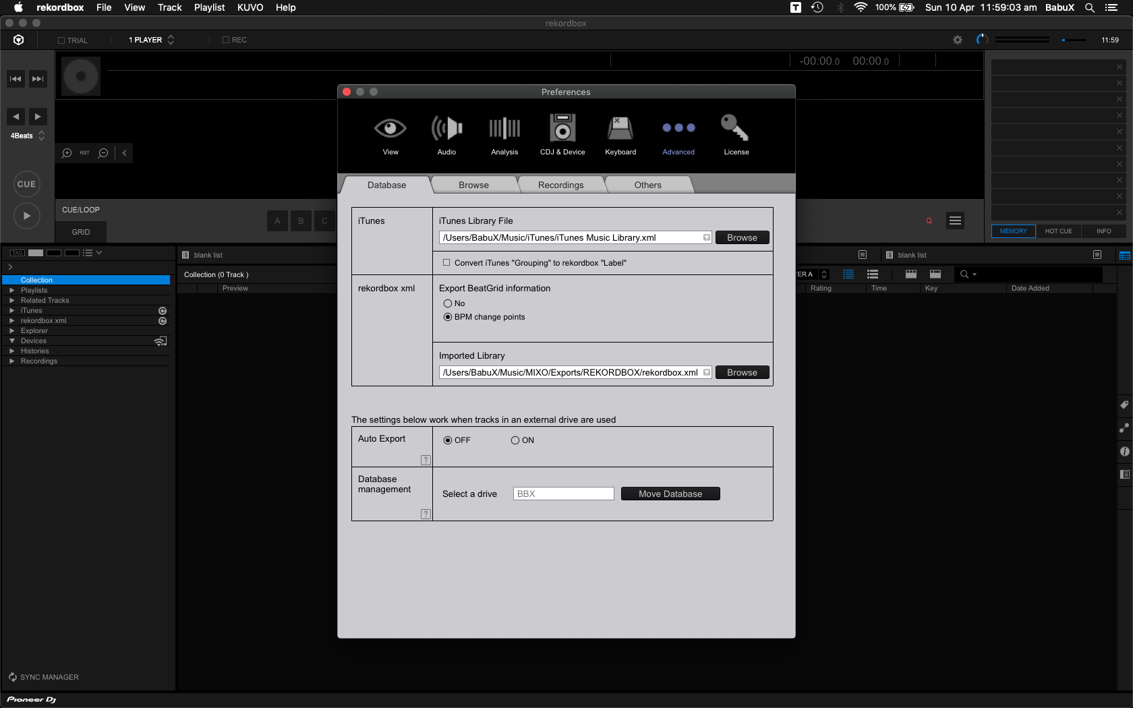Viewport: 1133px width, 708px height.
Task: Click the SYNC MANAGER icon
Action: [x=13, y=677]
